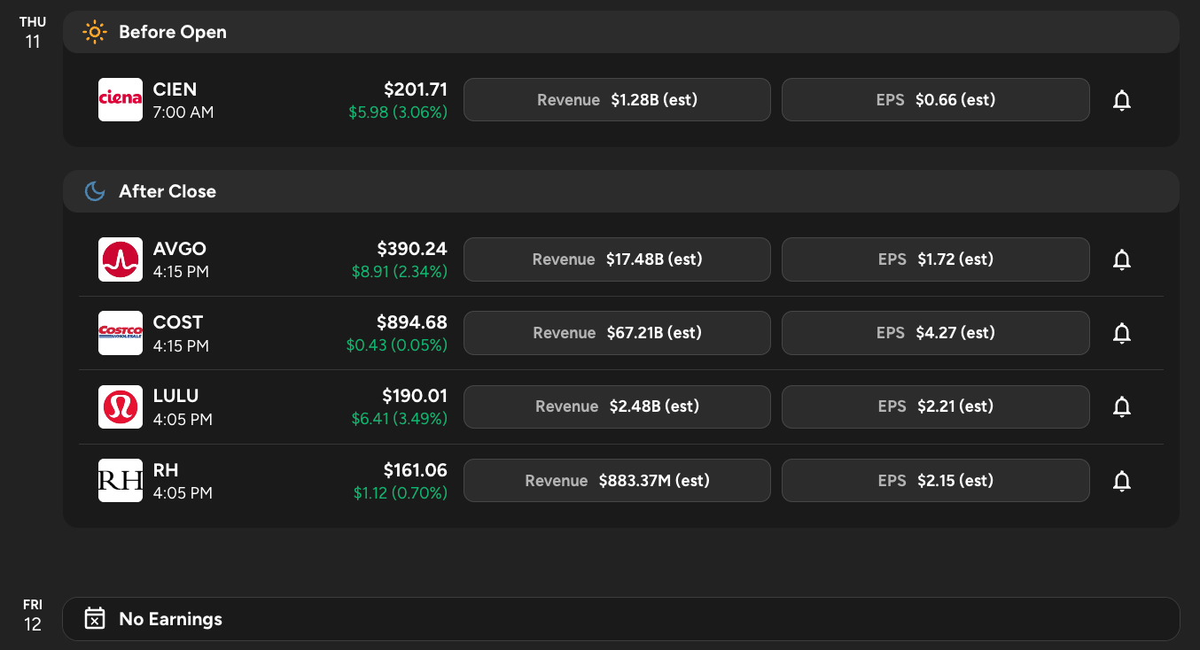Image resolution: width=1200 pixels, height=650 pixels.
Task: Click the RH logo icon
Action: pos(121,481)
